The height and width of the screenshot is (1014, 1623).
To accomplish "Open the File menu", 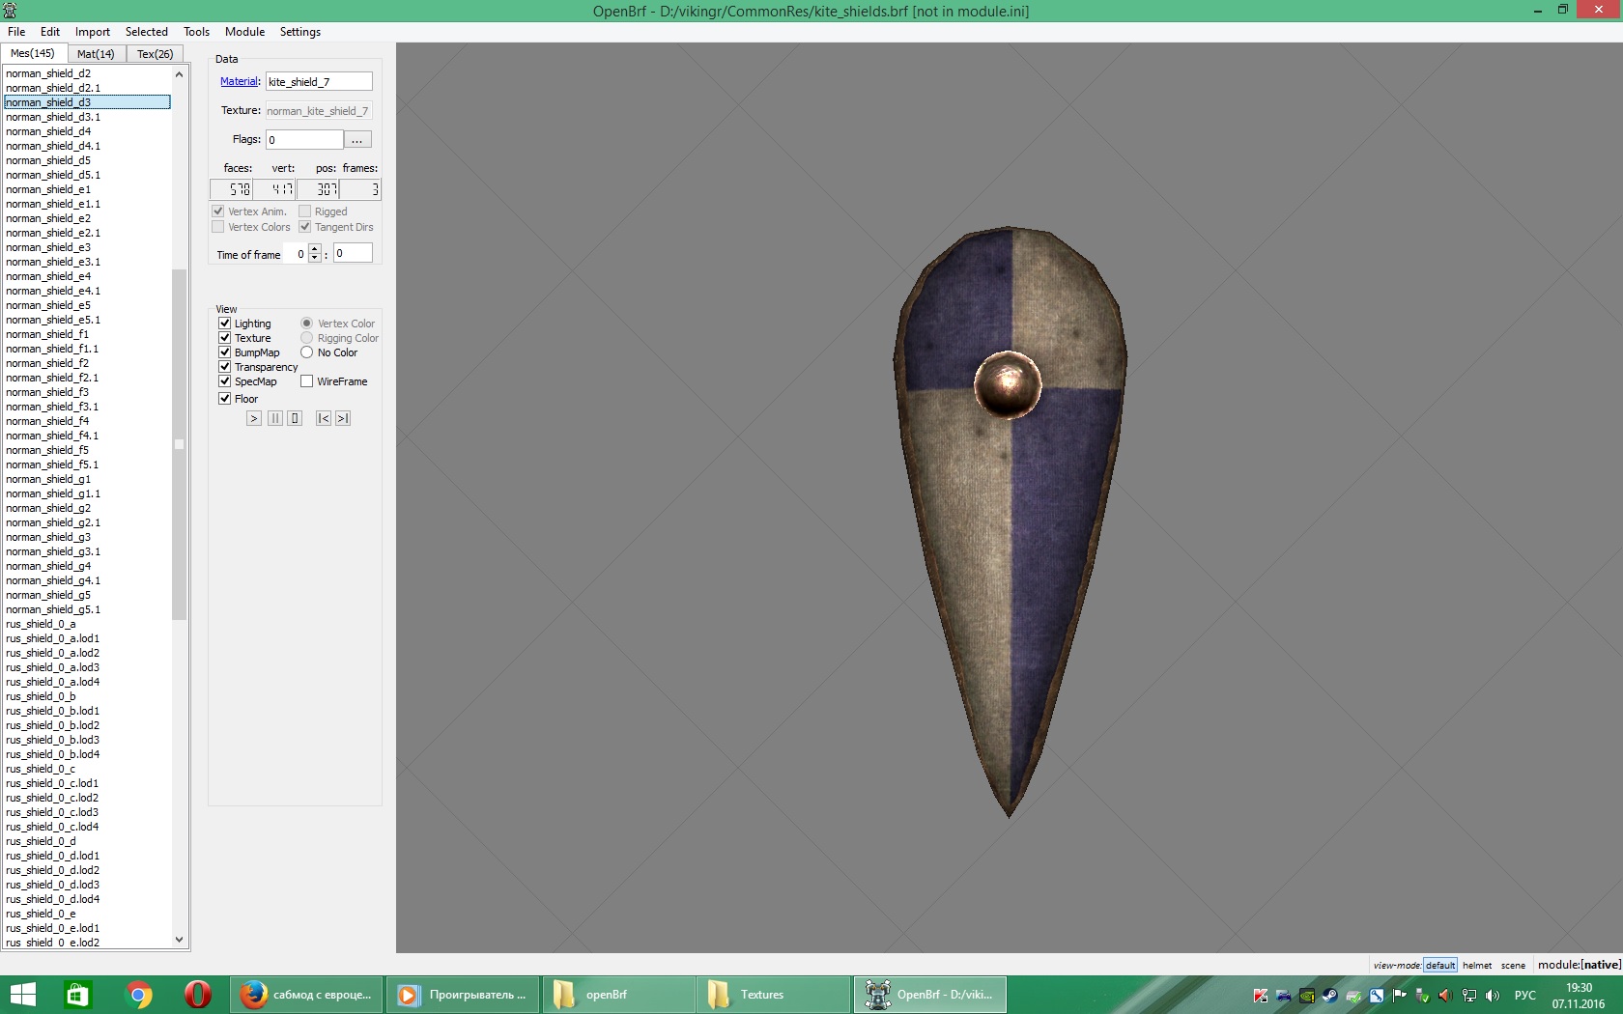I will click(x=16, y=32).
